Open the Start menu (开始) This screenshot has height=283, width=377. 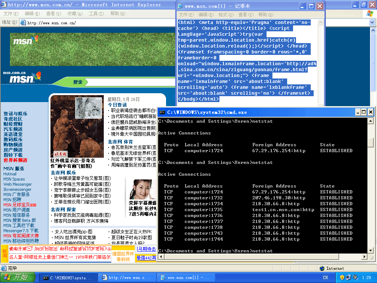[18, 277]
